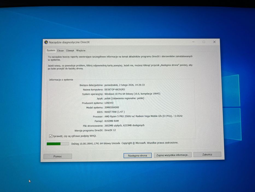Switch to the Dźwięk tab
The image size is (255, 192).
coord(70,51)
